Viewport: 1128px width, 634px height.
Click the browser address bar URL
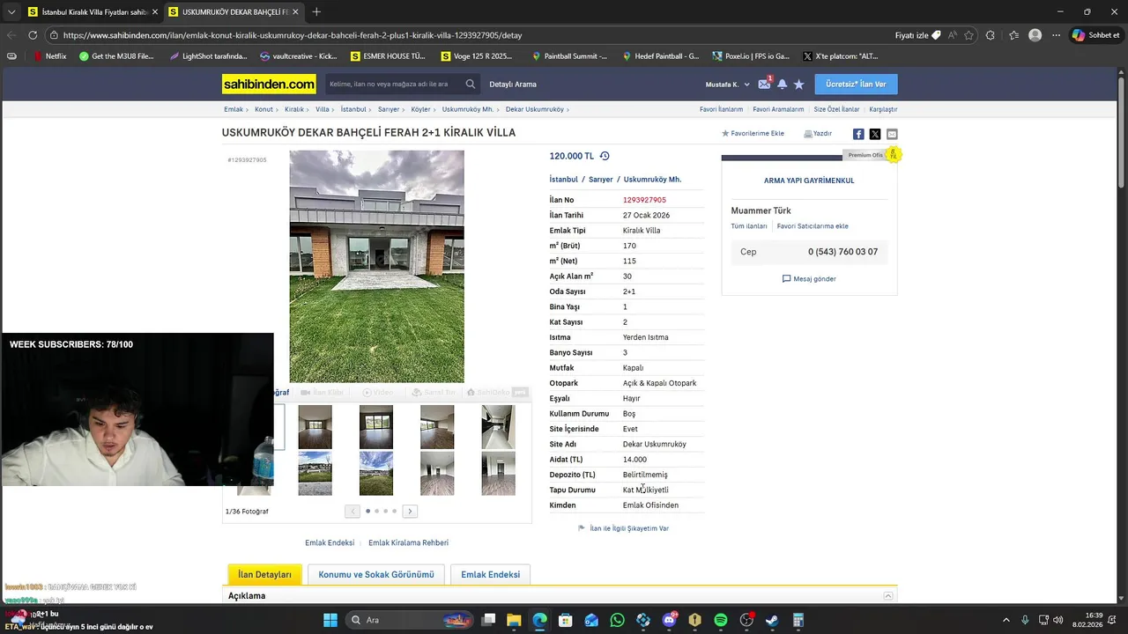[x=293, y=35]
